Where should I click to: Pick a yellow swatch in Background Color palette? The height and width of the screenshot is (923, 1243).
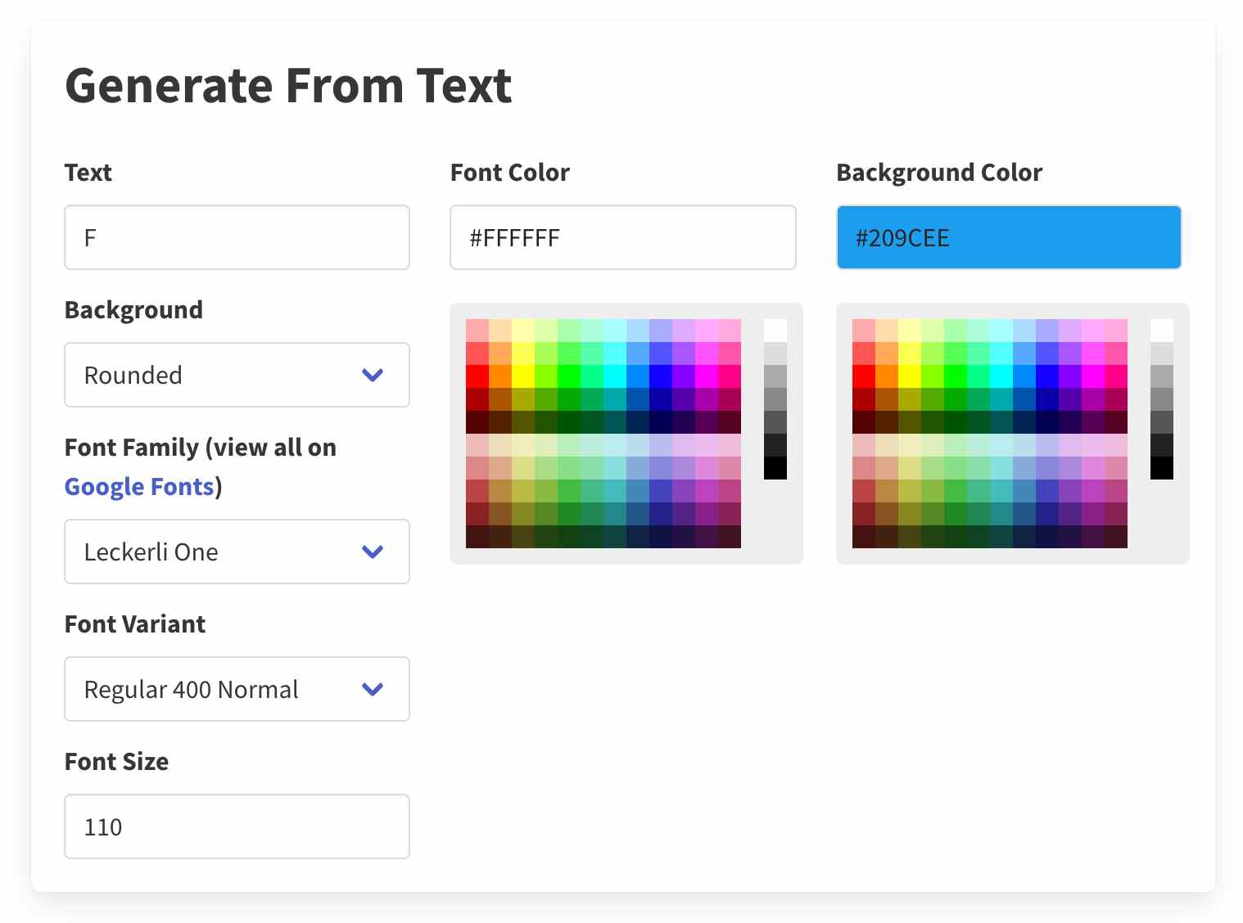(x=911, y=376)
